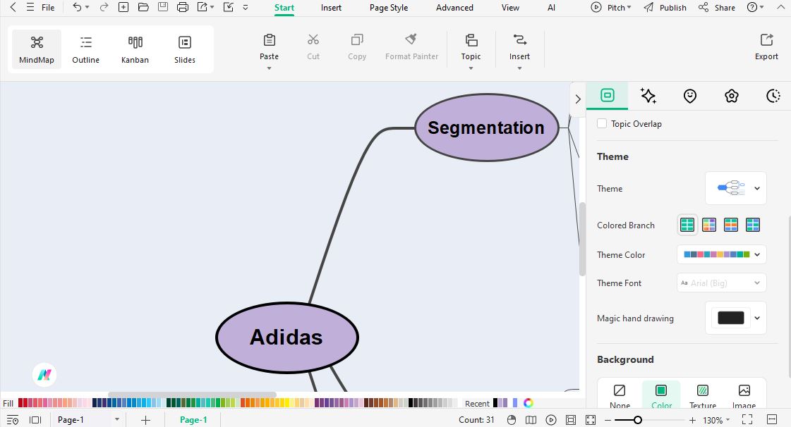Redo the last action
The height and width of the screenshot is (427, 791).
104,7
